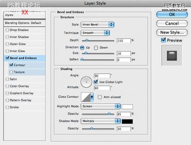
Task: Open the Highlight Mode dropdown showing Screen
Action: (100, 106)
